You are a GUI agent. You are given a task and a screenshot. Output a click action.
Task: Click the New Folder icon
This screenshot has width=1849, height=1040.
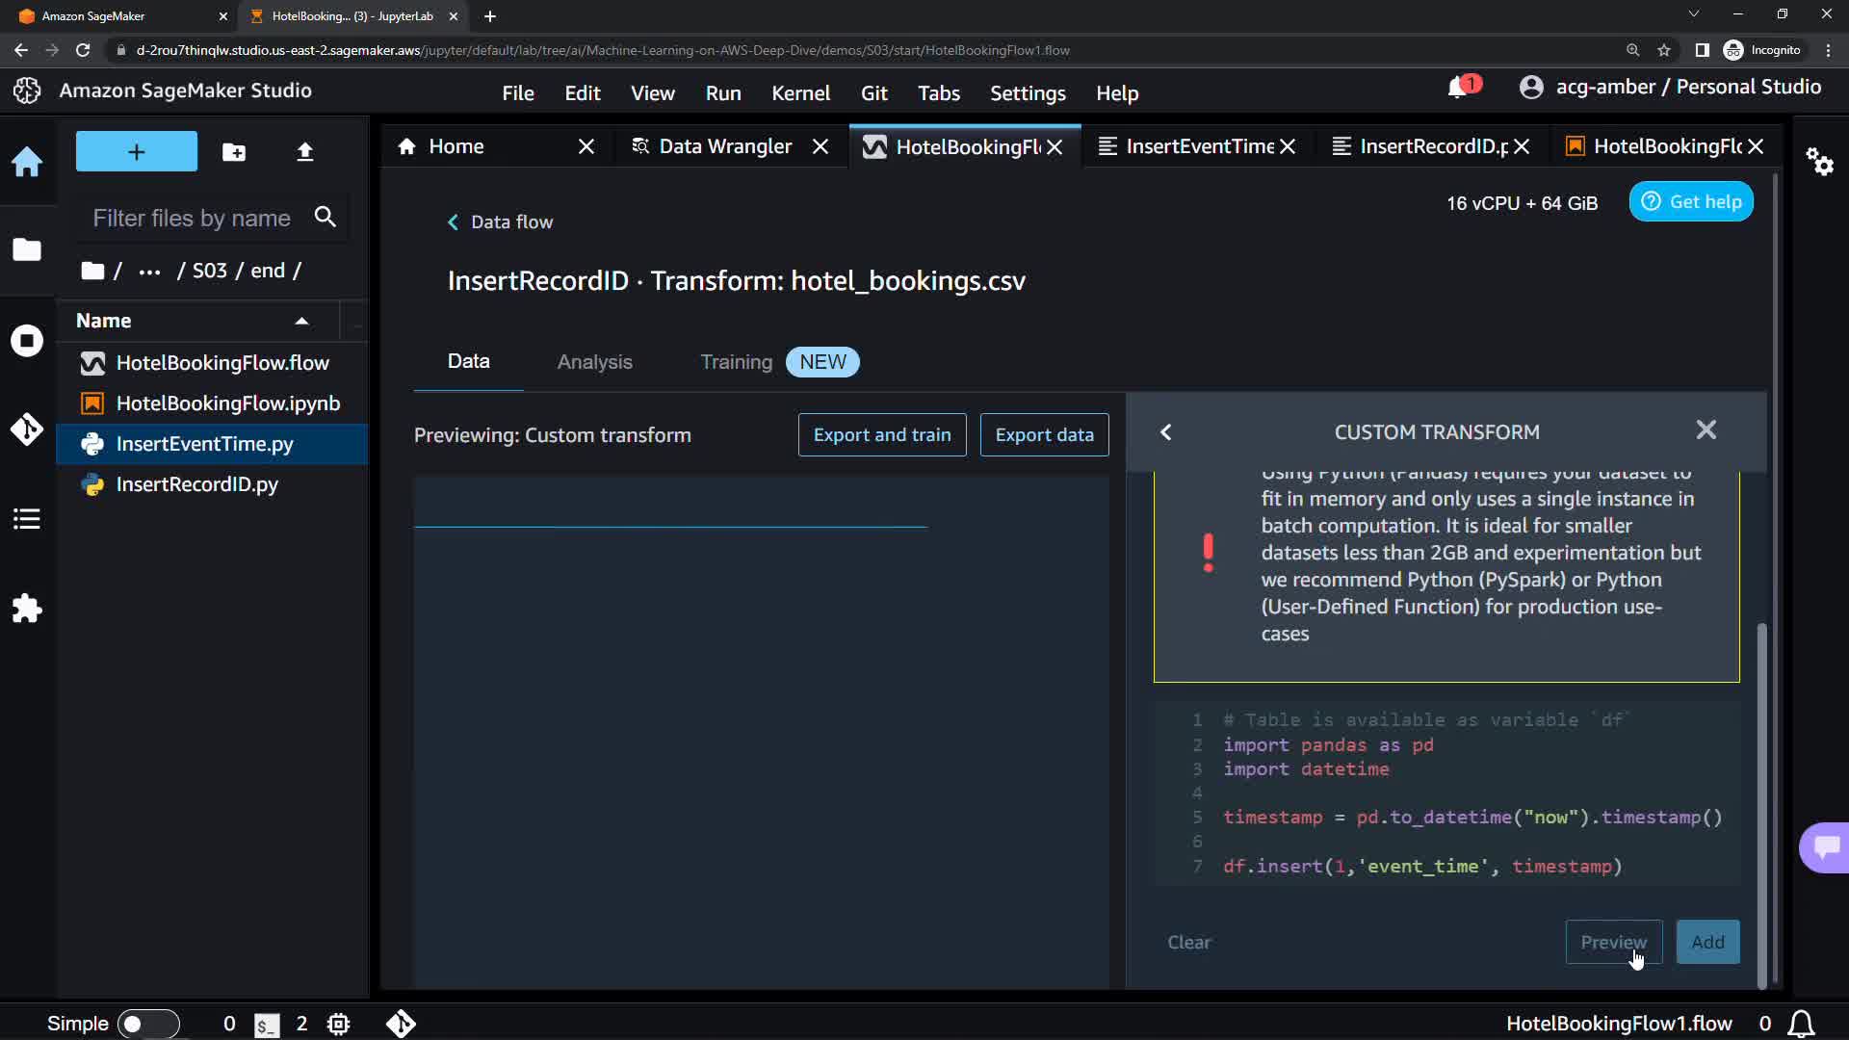pyautogui.click(x=234, y=152)
